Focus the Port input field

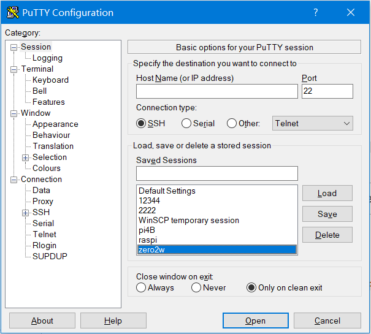[x=327, y=91]
